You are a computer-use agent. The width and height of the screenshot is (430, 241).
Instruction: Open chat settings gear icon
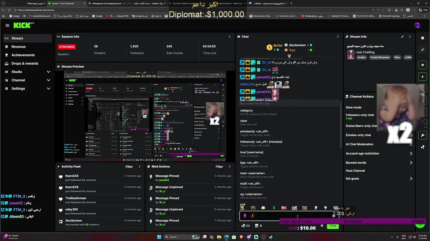point(322,226)
